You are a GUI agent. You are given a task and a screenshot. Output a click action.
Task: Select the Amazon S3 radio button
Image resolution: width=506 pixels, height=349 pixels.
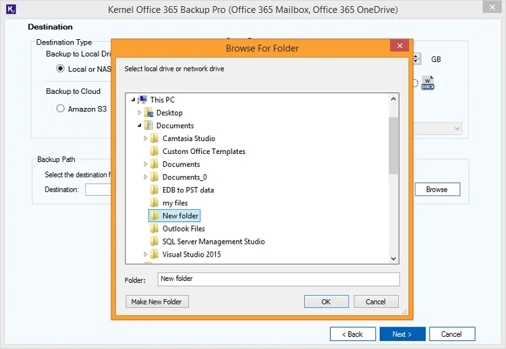click(x=60, y=109)
